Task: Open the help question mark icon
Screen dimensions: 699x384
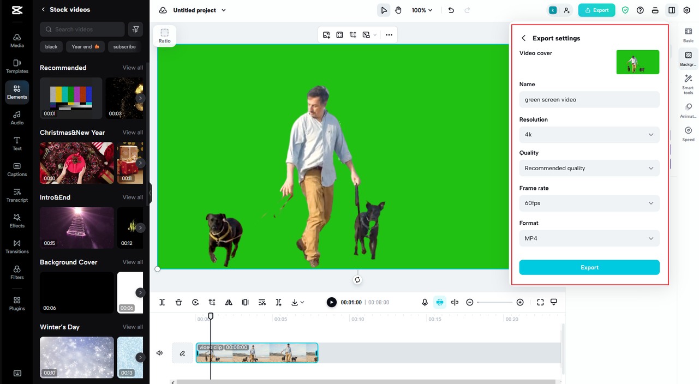Action: coord(640,10)
